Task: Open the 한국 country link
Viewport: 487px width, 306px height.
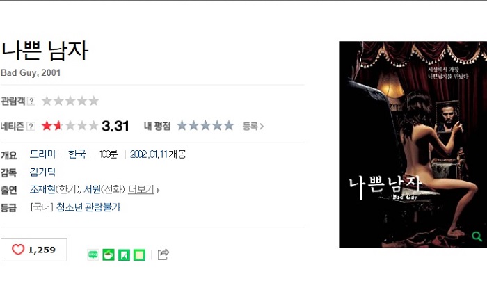Action: tap(77, 154)
